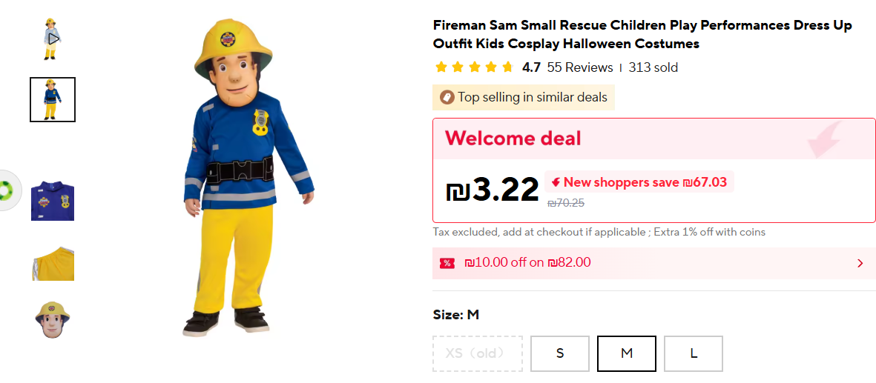View the Fireman Sam mask thumbnail
The image size is (876, 383).
(x=53, y=320)
